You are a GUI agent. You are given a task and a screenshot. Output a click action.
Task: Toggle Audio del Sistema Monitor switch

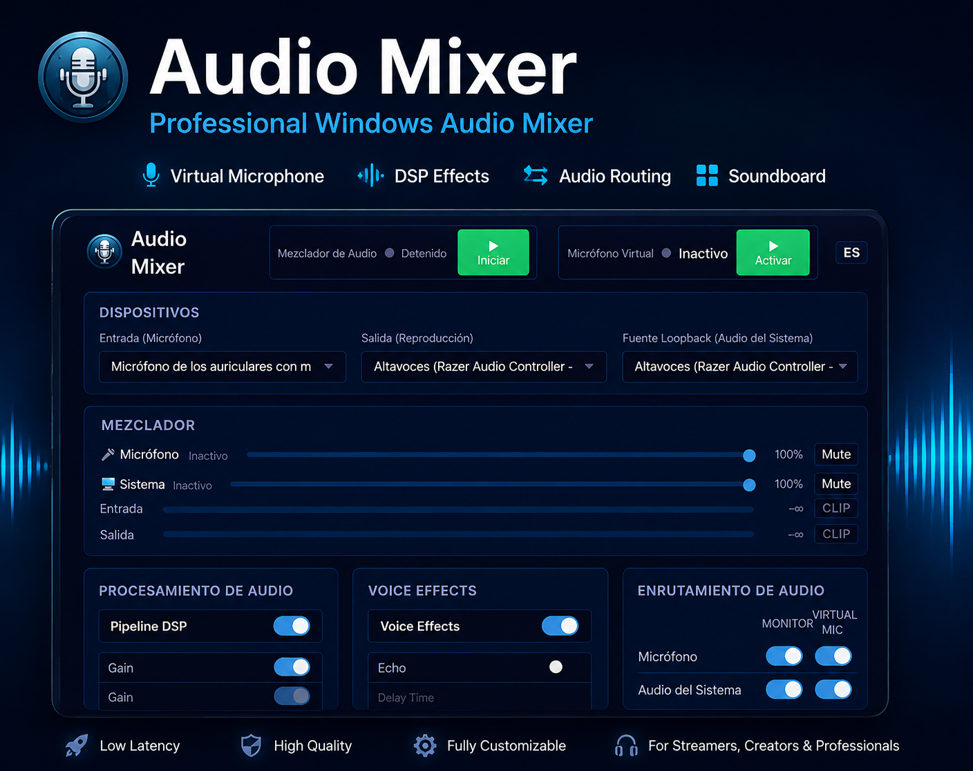coord(784,689)
